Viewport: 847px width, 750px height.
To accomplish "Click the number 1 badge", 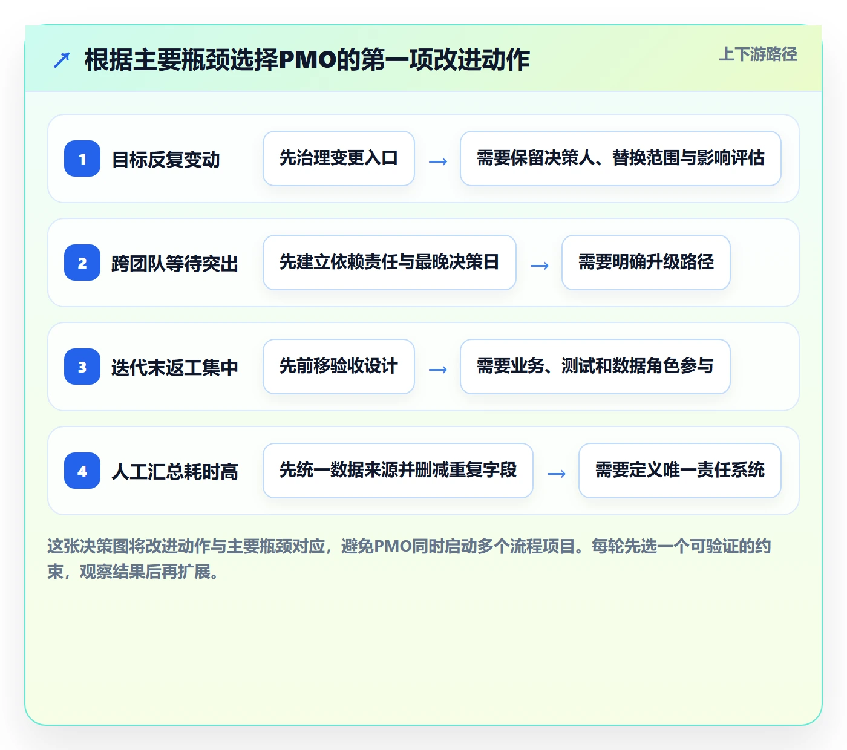I will click(x=82, y=158).
